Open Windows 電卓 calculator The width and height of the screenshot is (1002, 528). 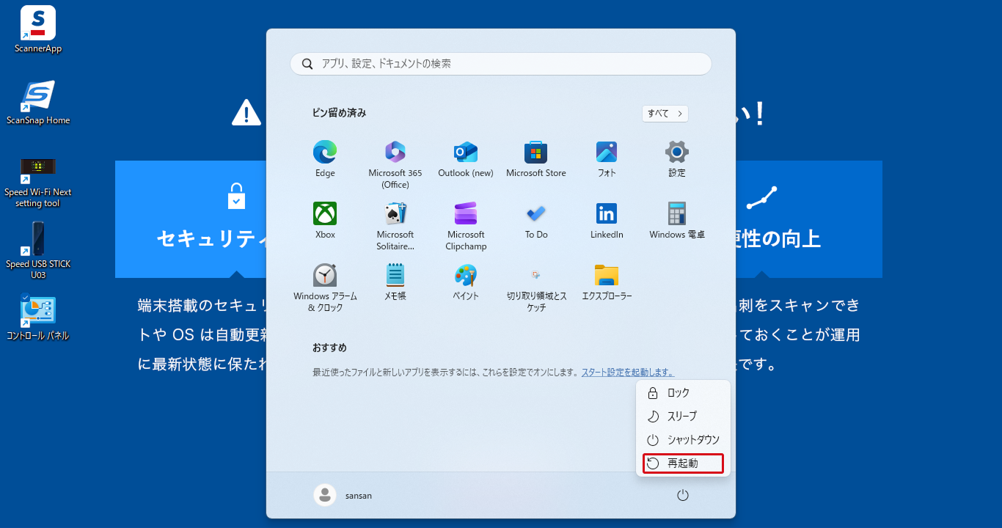[x=677, y=221]
